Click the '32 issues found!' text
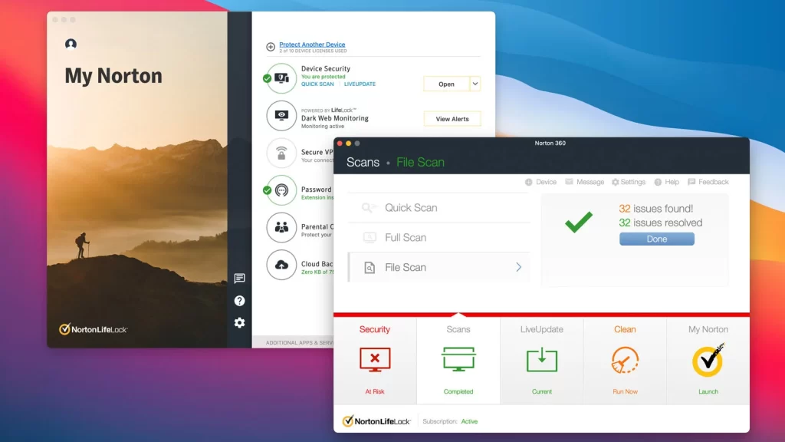 coord(656,209)
